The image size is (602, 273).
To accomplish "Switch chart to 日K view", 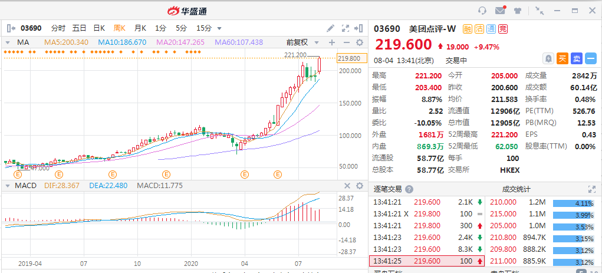I will [x=100, y=28].
